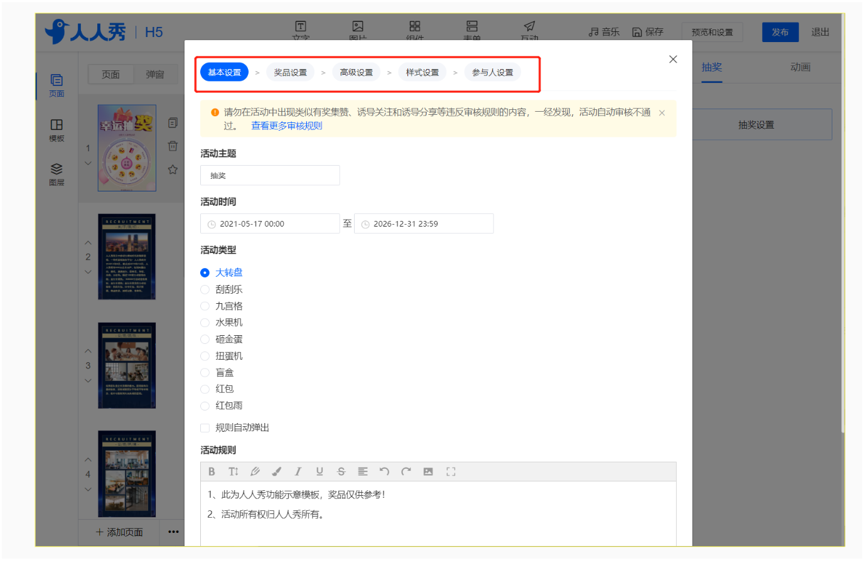The height and width of the screenshot is (563, 865).
Task: Click the 添加页面 button
Action: click(119, 532)
